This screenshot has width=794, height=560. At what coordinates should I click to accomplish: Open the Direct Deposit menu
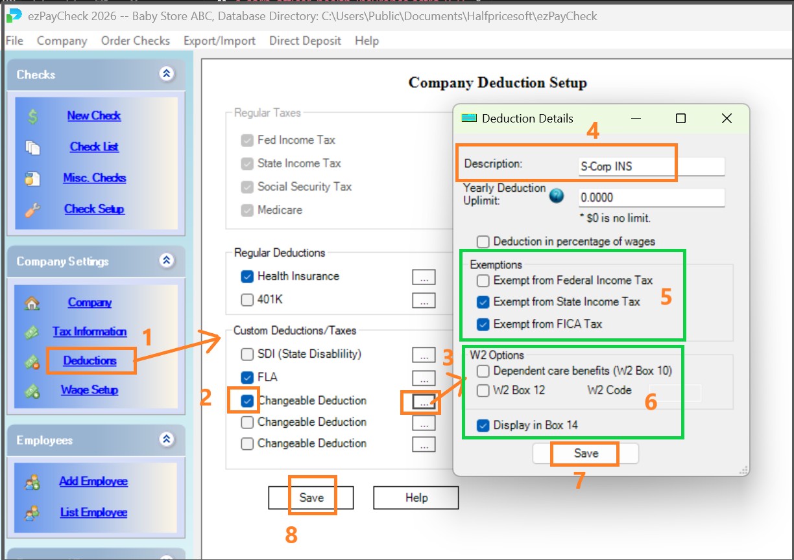click(x=305, y=41)
